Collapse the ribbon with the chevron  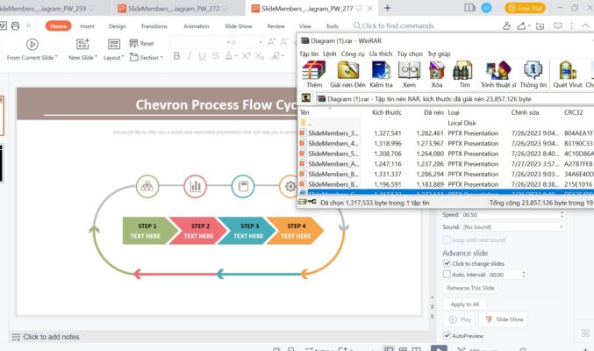[x=585, y=25]
